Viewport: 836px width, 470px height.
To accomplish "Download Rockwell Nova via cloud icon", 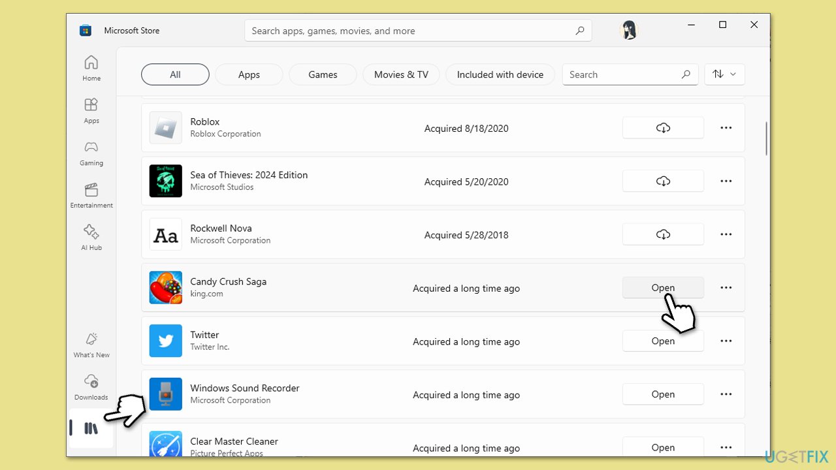I will (x=663, y=234).
